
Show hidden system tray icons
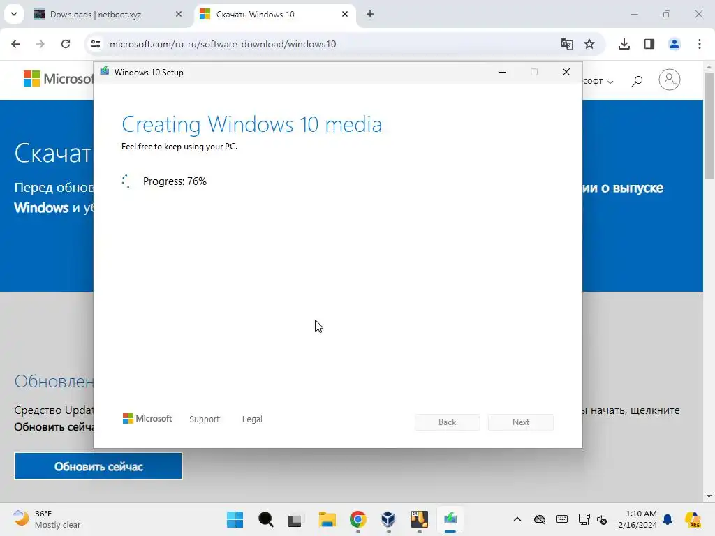pos(517,519)
